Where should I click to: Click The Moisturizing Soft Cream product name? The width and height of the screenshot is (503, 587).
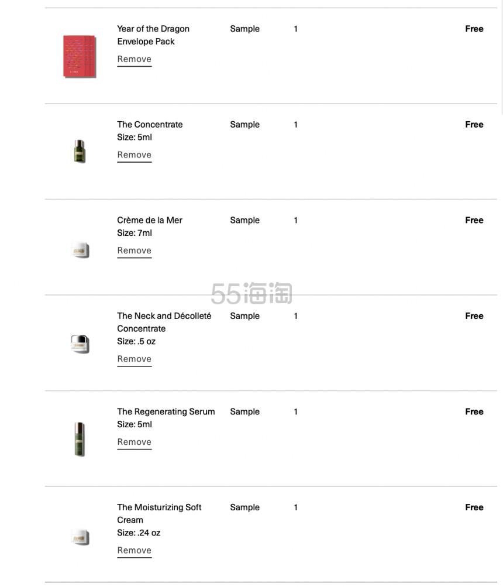click(x=159, y=514)
